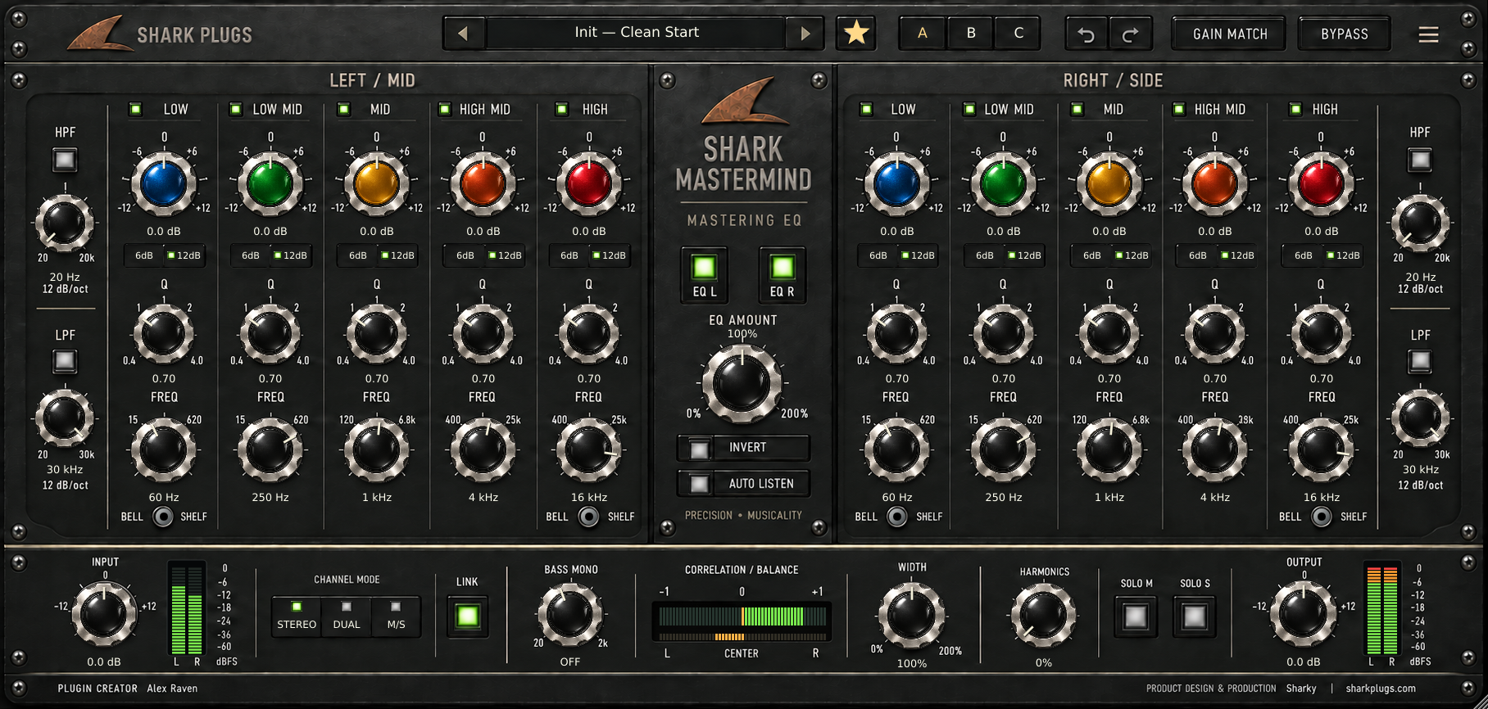
Task: Click the BASS MONO knob
Action: point(569,614)
